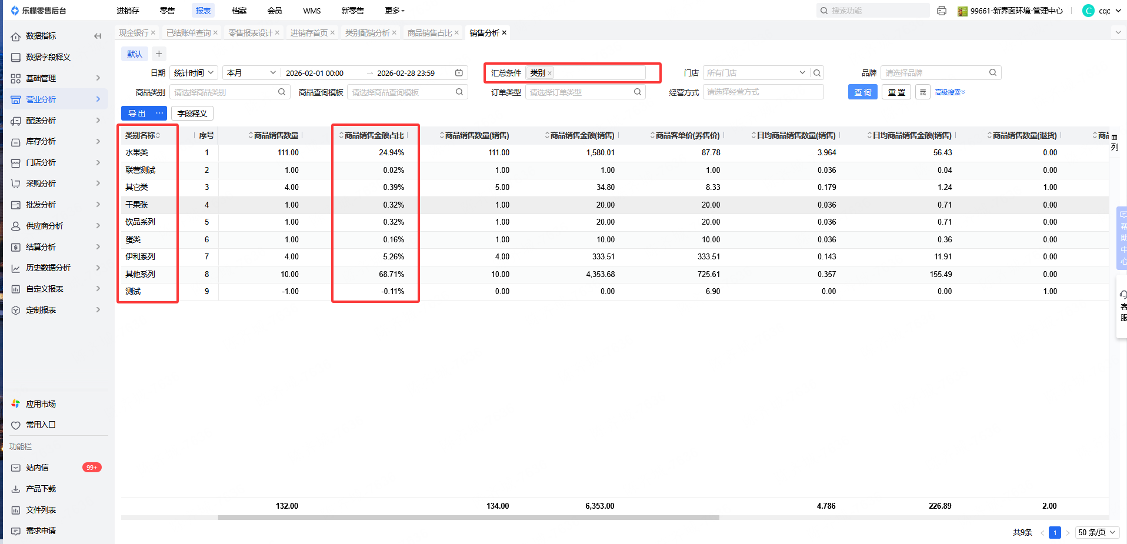The height and width of the screenshot is (544, 1127).
Task: Click the 供应商分析 person icon
Action: (16, 226)
